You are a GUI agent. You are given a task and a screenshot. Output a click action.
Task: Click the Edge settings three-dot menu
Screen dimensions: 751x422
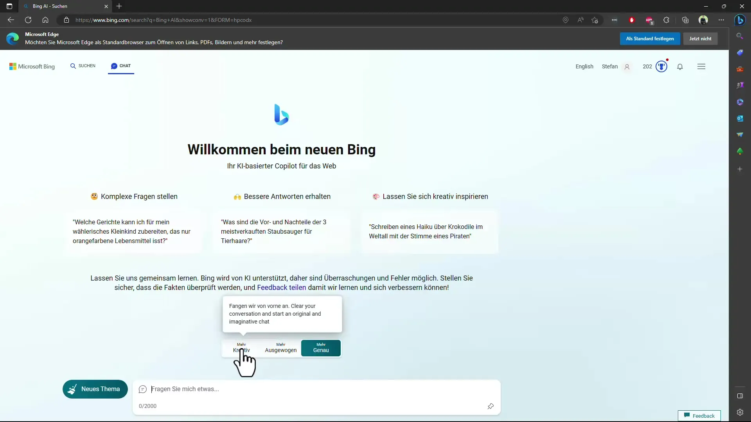click(x=721, y=20)
